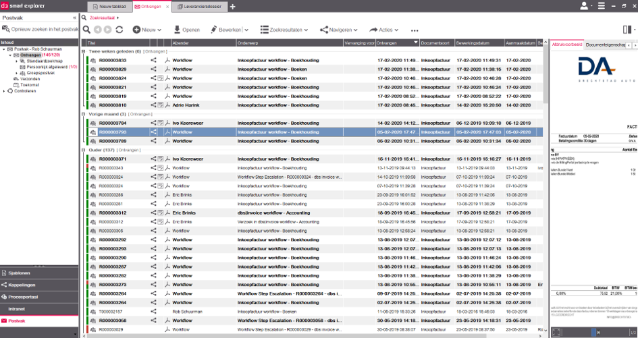This screenshot has width=638, height=338.
Task: Select the Ontvangen folder in the tree
Action: coord(30,55)
